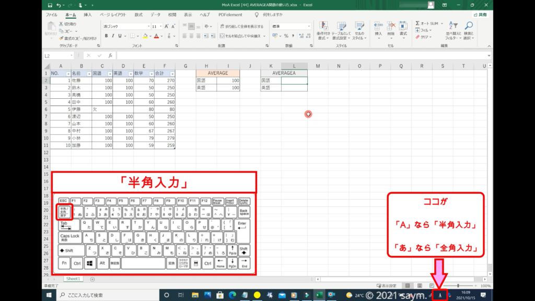Click the Bold formatting button

point(106,36)
